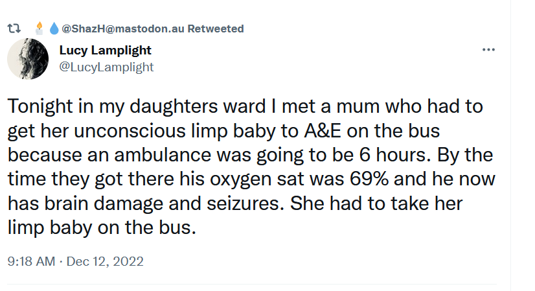Click the Dec 12, 2022 date
535x291 pixels.
(106, 262)
